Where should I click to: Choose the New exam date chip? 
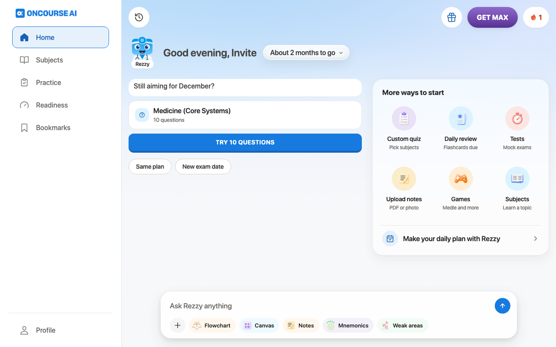[x=203, y=167]
